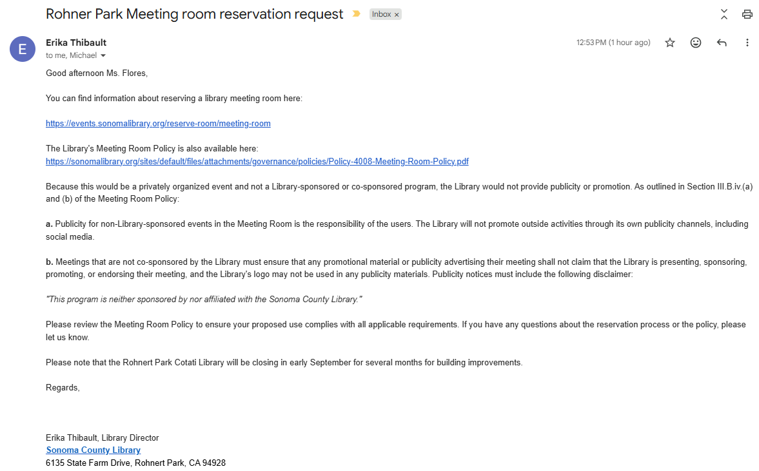Open the Policy-4008 Meeting Room Policy PDF link
Image resolution: width=759 pixels, height=471 pixels.
coord(257,161)
